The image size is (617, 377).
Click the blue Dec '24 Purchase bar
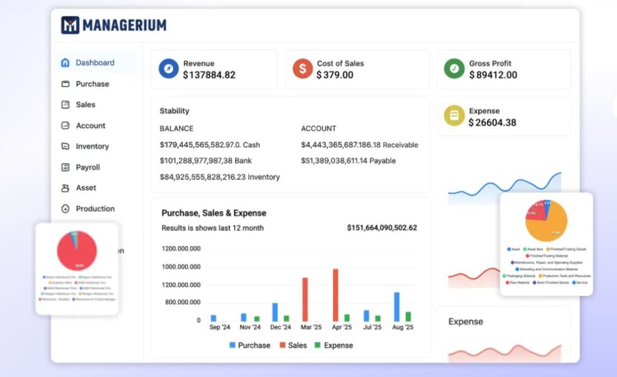click(275, 312)
